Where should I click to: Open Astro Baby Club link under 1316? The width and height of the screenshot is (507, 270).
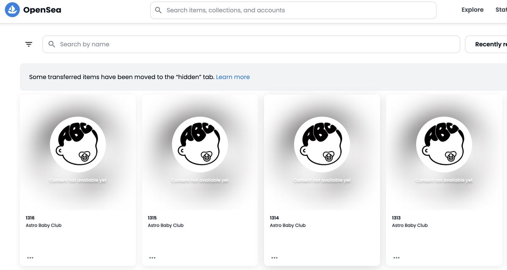(x=44, y=225)
